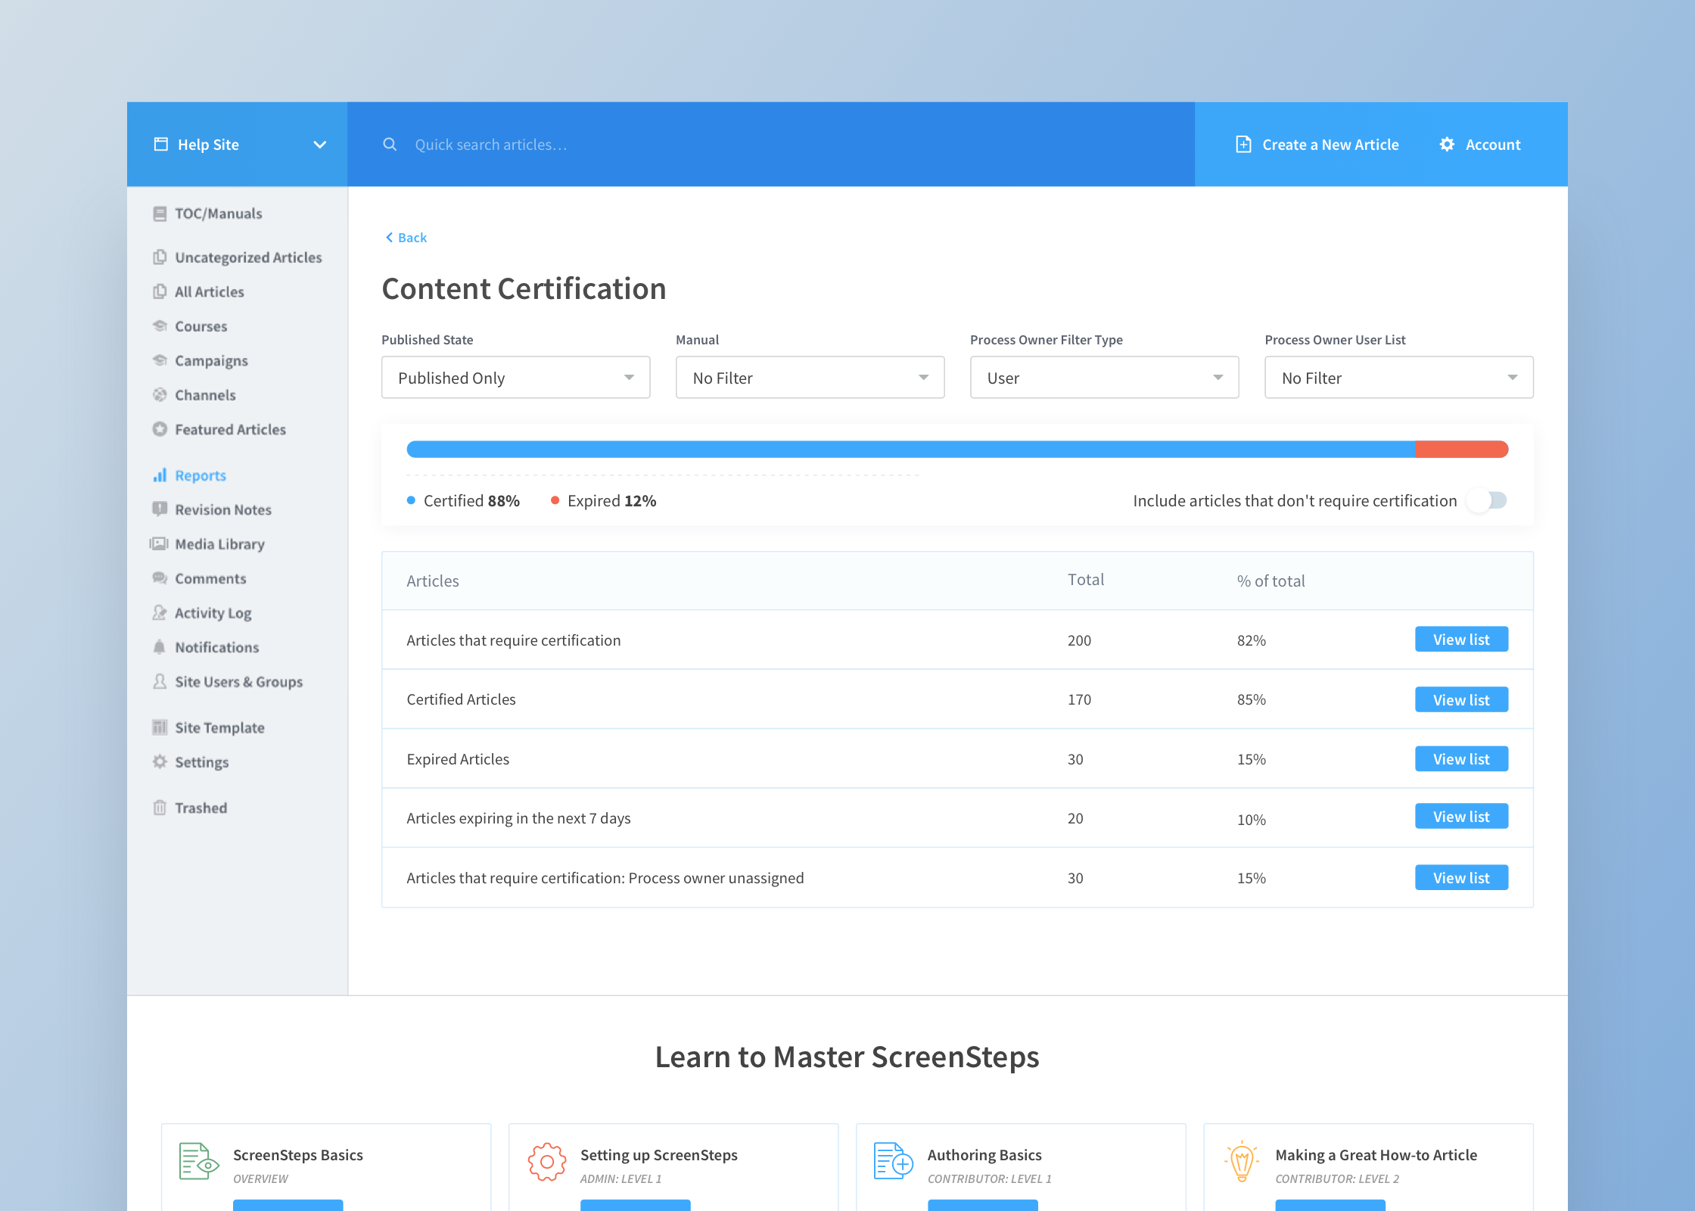This screenshot has height=1211, width=1695.
Task: View list of Expired Articles
Action: click(x=1461, y=758)
